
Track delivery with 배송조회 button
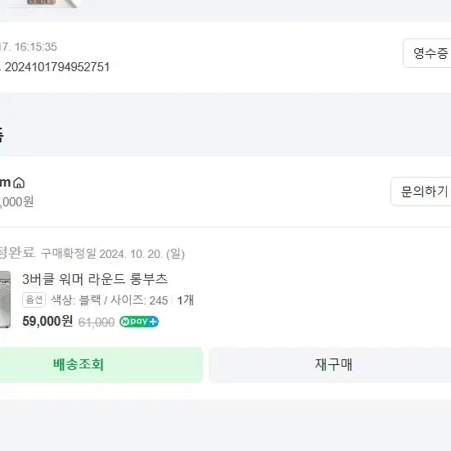[x=101, y=365]
